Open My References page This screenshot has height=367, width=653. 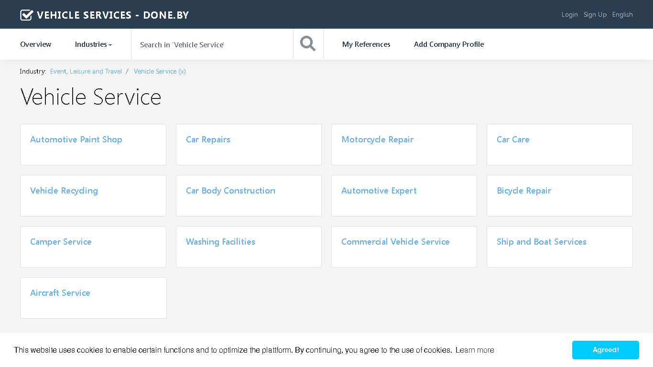[x=366, y=44]
